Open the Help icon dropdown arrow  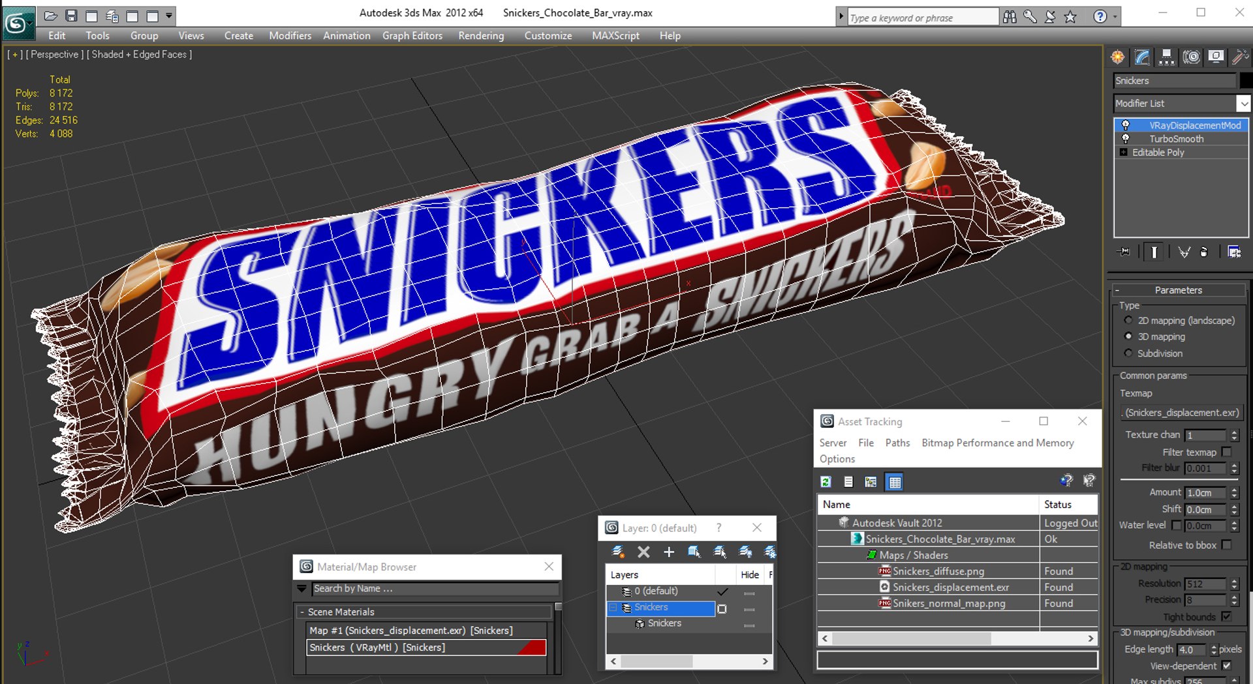[x=1115, y=17]
